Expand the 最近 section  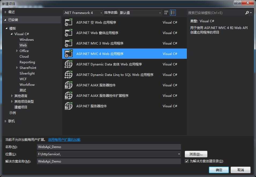(6, 12)
